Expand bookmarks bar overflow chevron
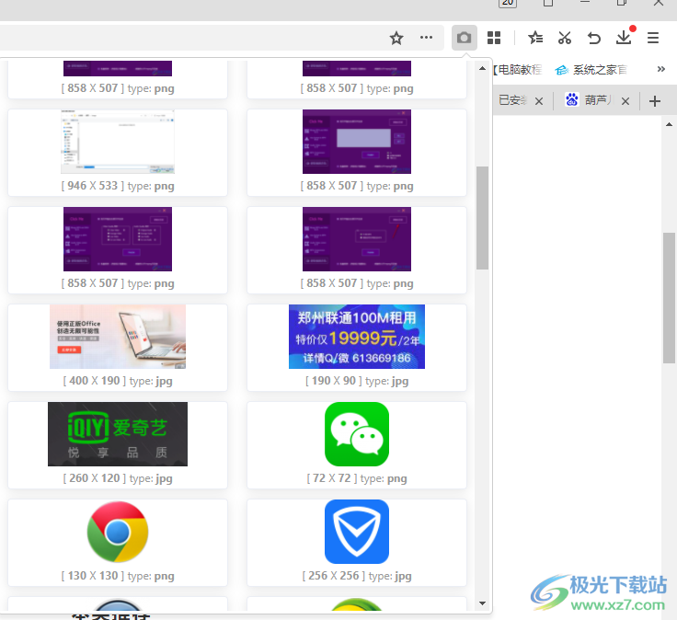Screen dimensions: 677x620 coord(661,69)
